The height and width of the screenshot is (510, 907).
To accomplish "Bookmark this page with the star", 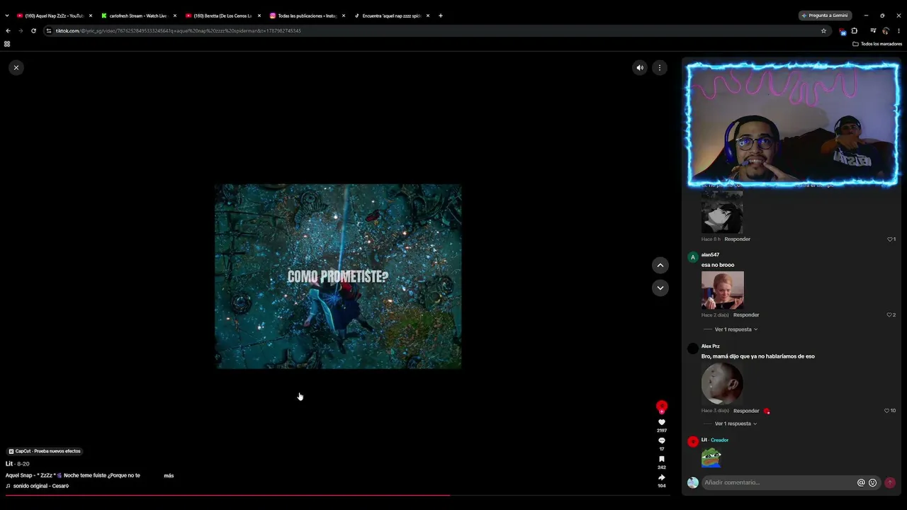I will 823,31.
